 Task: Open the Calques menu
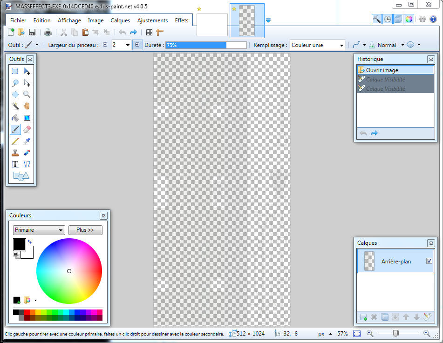[120, 20]
